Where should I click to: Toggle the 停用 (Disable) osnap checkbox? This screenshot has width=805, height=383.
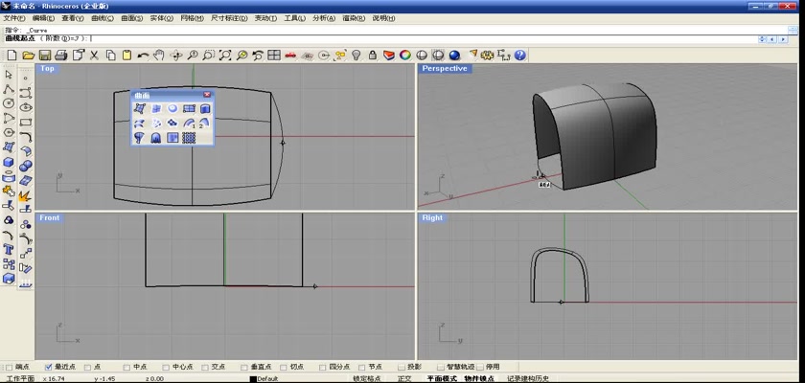point(480,367)
